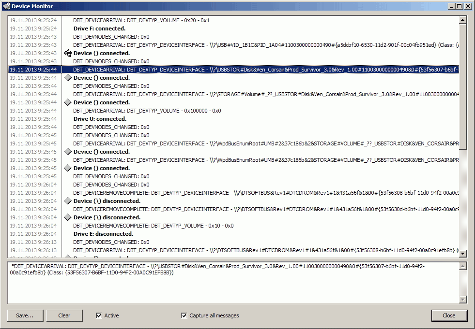475x329 pixels.
Task: Click the diamond icon directly below the highlighted row
Action: tap(68, 78)
